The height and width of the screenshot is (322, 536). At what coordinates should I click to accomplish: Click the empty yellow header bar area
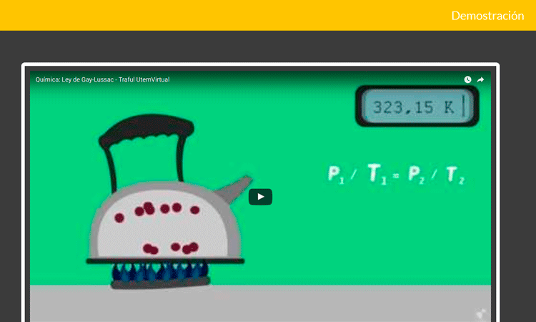(214, 16)
